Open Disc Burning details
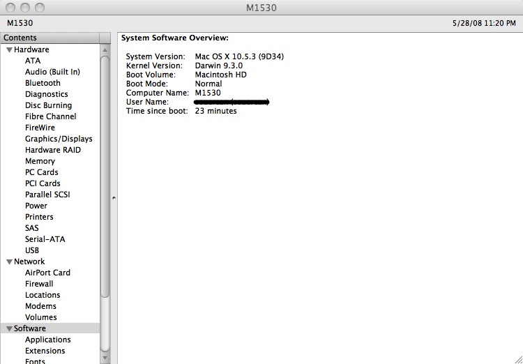The image size is (523, 364). click(48, 105)
